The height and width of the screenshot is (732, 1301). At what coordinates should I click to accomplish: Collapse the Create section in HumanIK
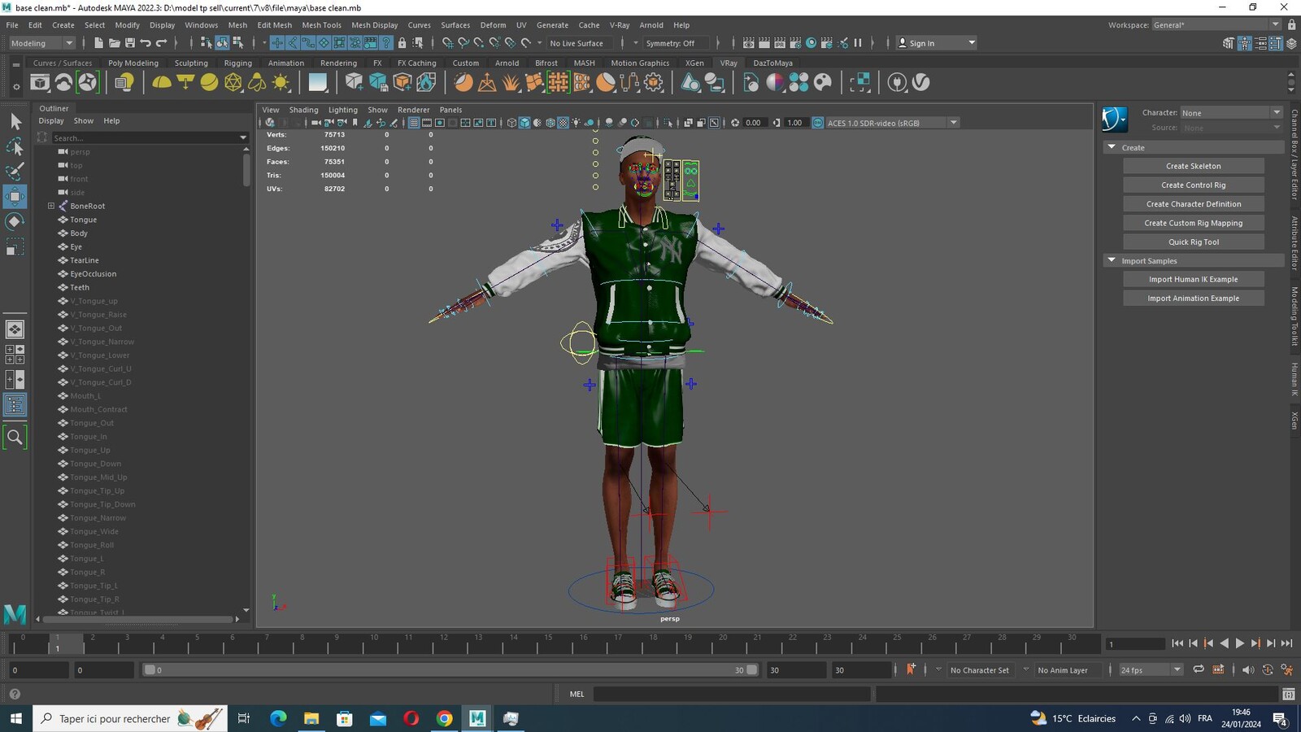click(1112, 147)
